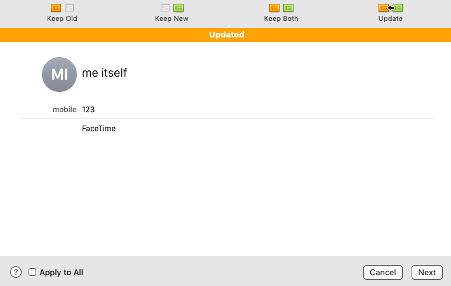
Task: Choose the Keep Both label
Action: [281, 18]
